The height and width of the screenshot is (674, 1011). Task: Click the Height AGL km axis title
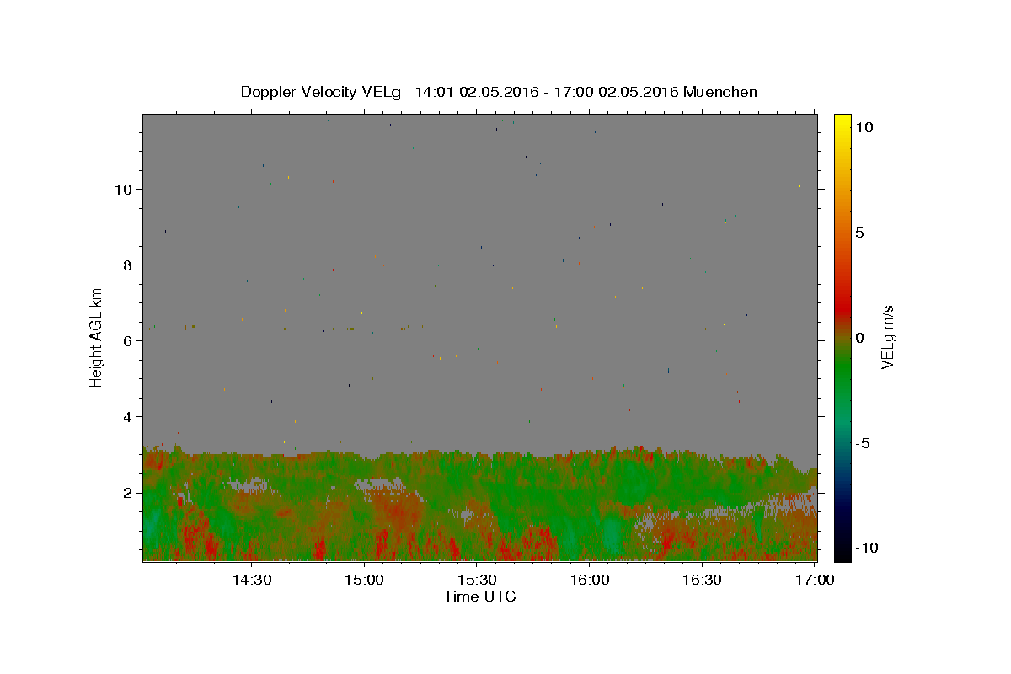pos(97,336)
